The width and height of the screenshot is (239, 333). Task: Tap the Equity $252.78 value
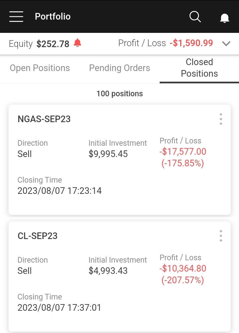[53, 44]
